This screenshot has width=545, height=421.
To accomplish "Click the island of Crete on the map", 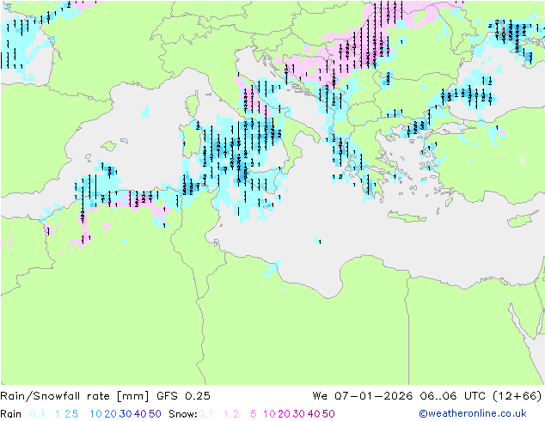I will [x=406, y=217].
